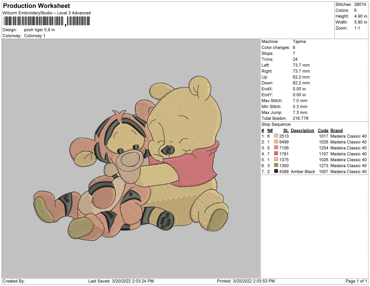Click the color swatch for stop 1 (code 1017)
Screen dimensions: 370x286
(x=276, y=136)
